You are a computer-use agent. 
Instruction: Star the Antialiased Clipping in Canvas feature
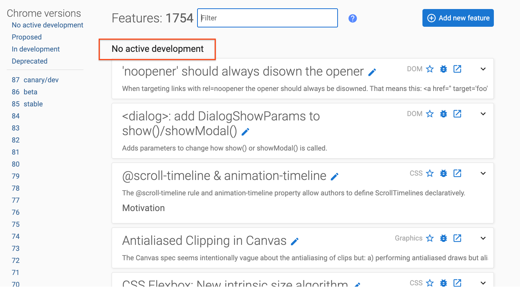coord(430,238)
